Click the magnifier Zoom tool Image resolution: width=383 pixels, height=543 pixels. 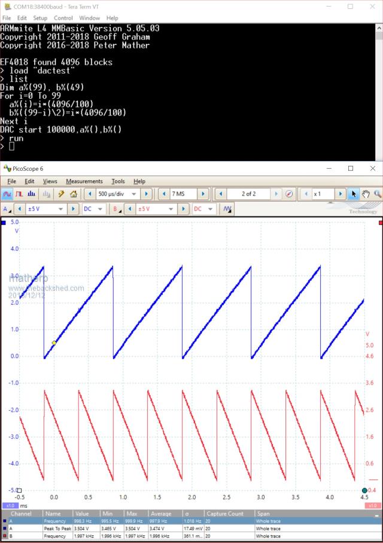tap(377, 194)
